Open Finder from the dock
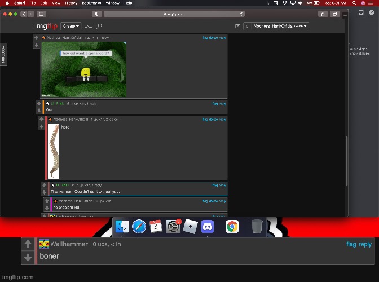This screenshot has width=379, height=282. click(x=122, y=227)
